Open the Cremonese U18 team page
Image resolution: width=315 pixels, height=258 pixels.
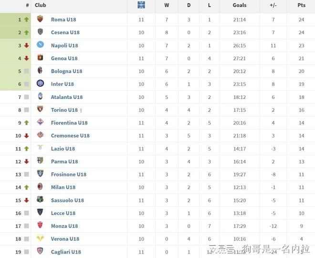coord(70,135)
